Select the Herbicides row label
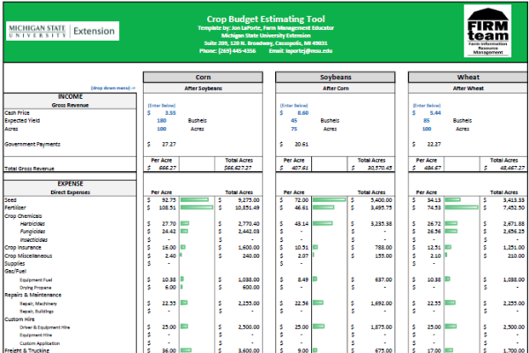Screen dimensions: 529x353 (x=34, y=224)
